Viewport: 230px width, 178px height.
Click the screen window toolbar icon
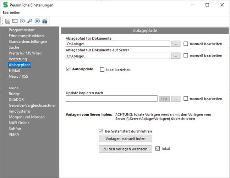[15, 21]
